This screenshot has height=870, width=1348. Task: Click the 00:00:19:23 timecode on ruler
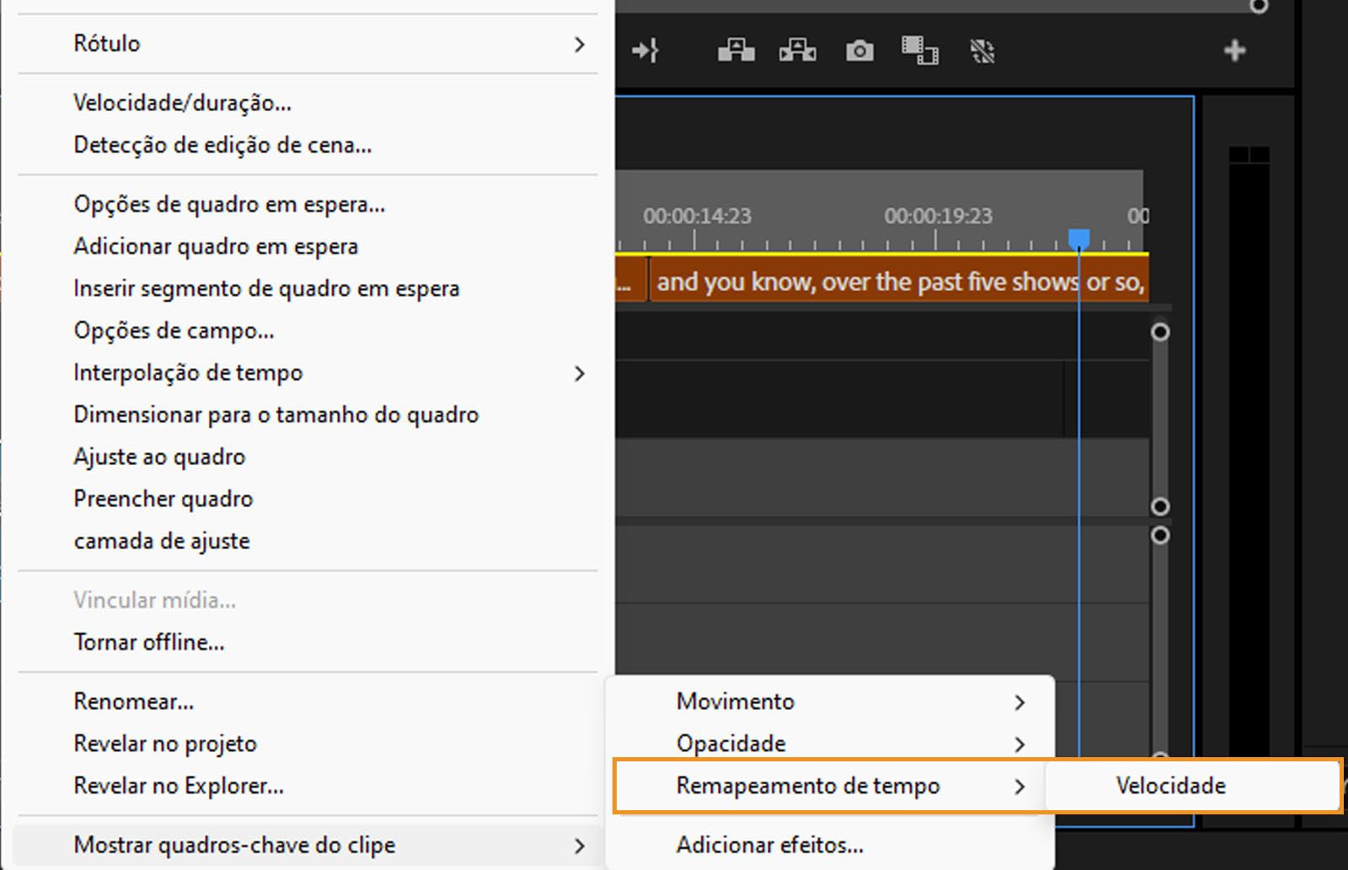[939, 216]
